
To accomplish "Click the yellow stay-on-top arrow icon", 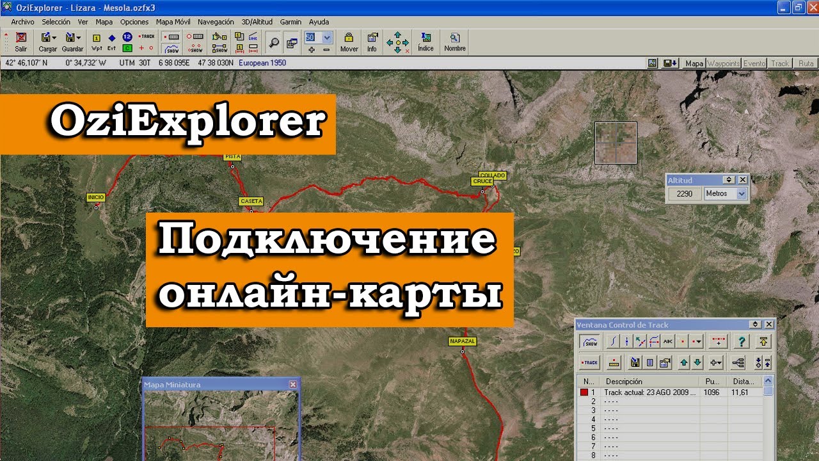I will tap(764, 342).
